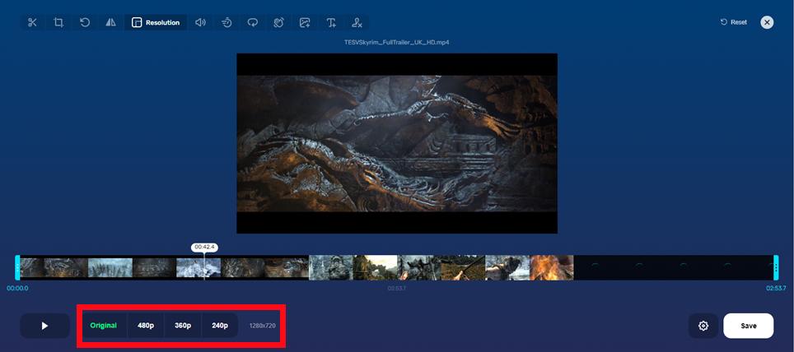Select Original resolution option
The image size is (794, 352).
pyautogui.click(x=104, y=326)
